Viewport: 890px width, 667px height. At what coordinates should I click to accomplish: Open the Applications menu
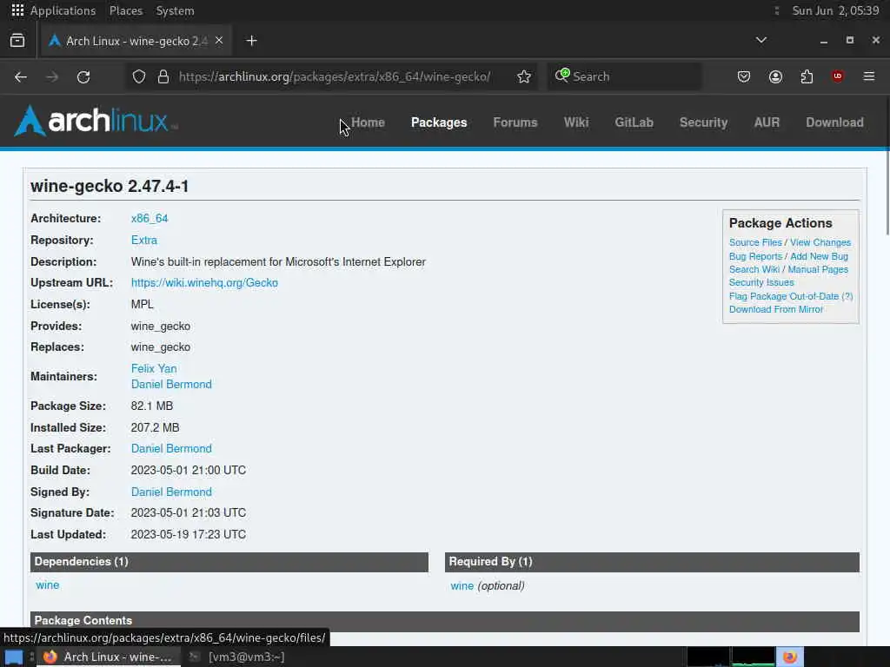coord(63,10)
